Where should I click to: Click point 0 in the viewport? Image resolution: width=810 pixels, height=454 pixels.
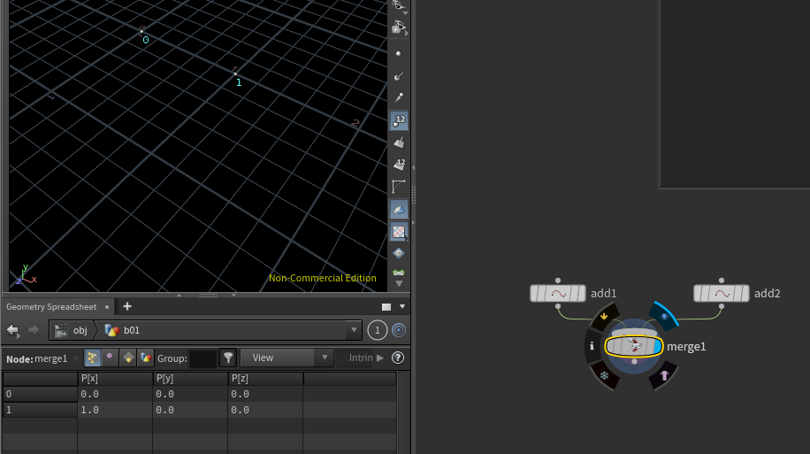coord(141,32)
